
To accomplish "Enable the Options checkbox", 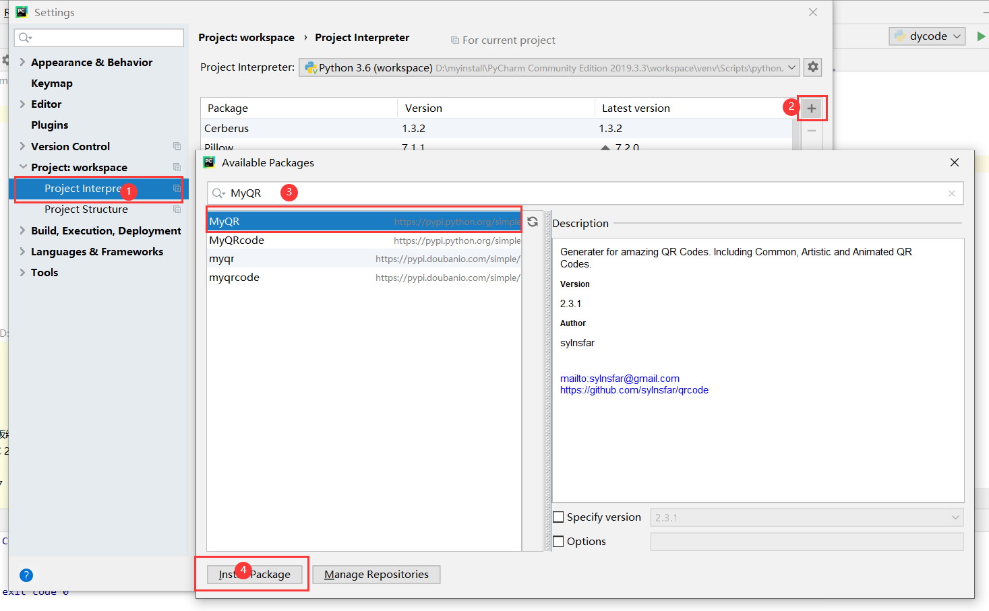I will point(558,542).
